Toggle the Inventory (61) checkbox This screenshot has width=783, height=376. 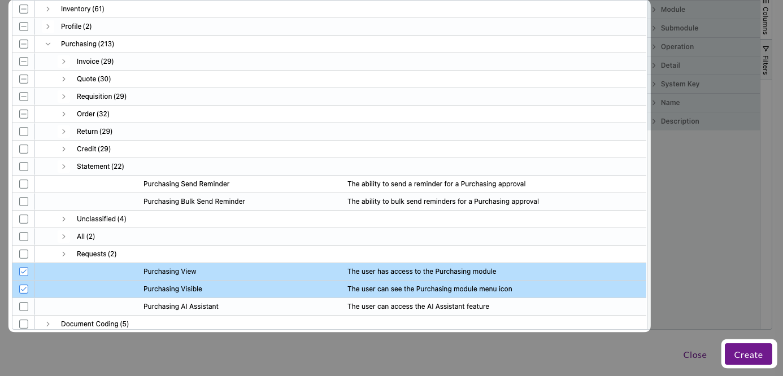point(24,9)
